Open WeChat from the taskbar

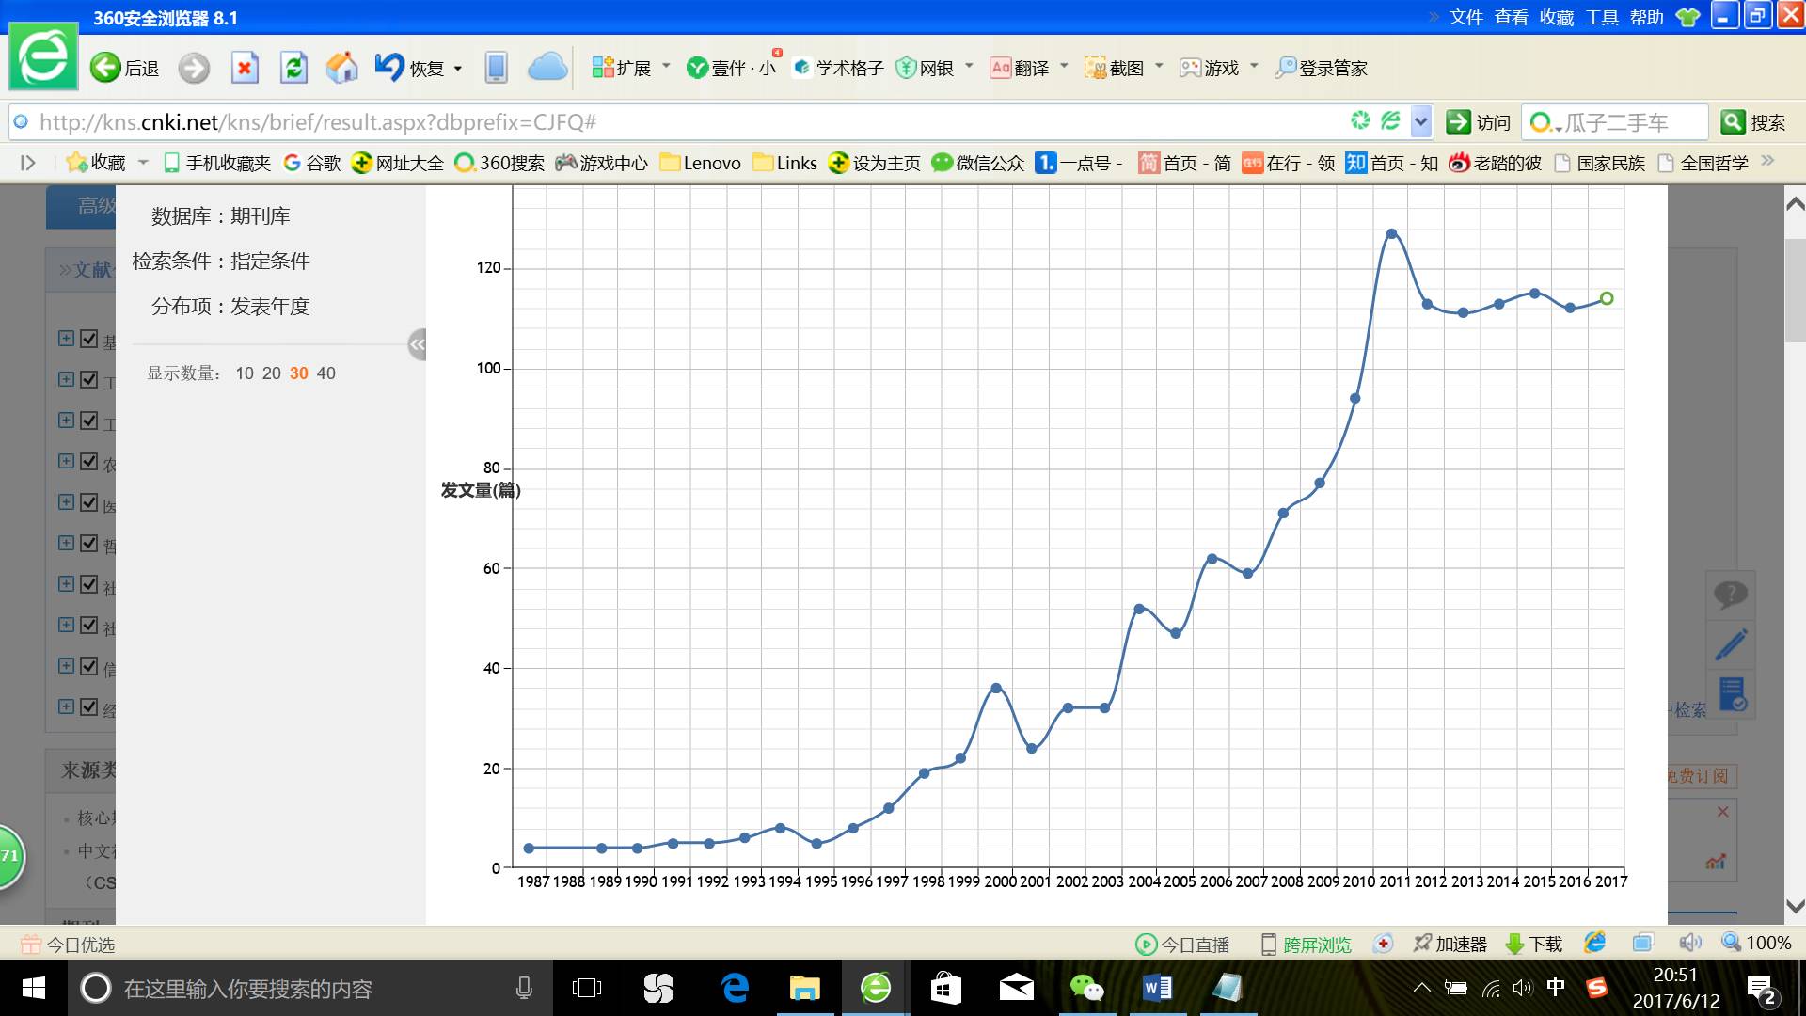[x=1086, y=988]
